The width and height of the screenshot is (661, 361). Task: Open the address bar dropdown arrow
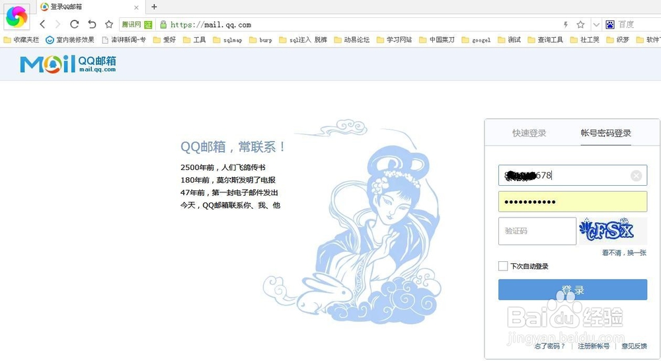pyautogui.click(x=596, y=24)
